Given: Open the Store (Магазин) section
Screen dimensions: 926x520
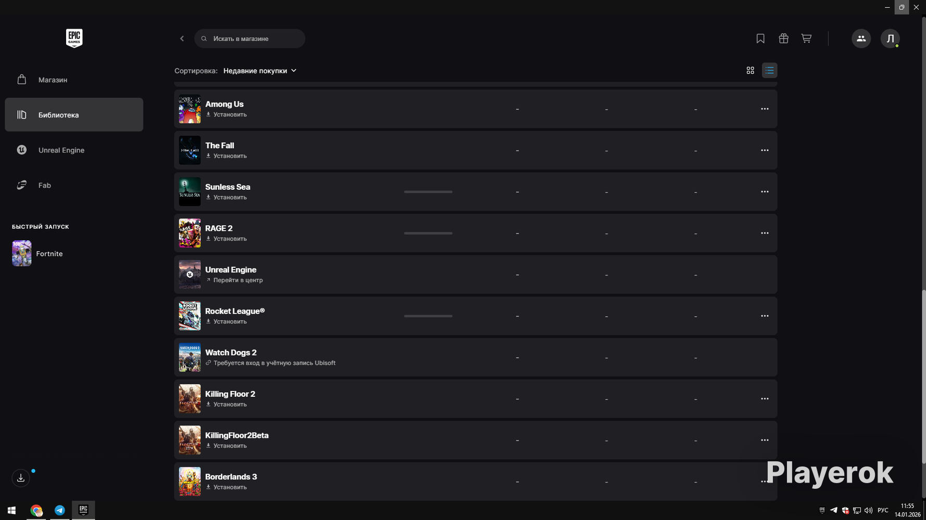Looking at the screenshot, I should point(74,80).
